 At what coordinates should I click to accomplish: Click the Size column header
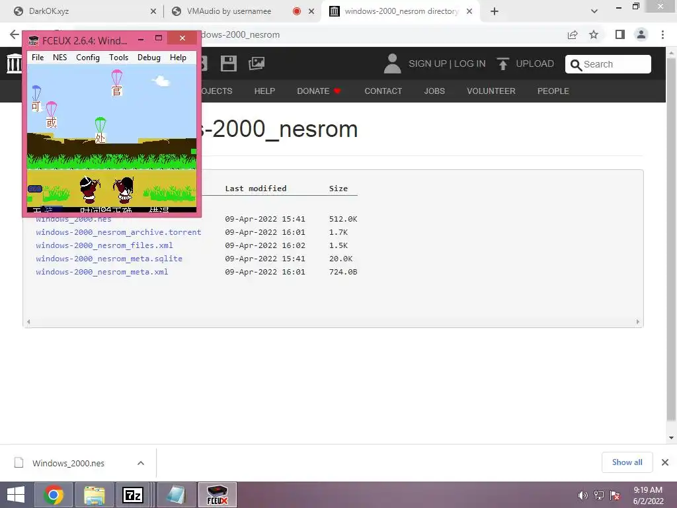click(x=338, y=189)
